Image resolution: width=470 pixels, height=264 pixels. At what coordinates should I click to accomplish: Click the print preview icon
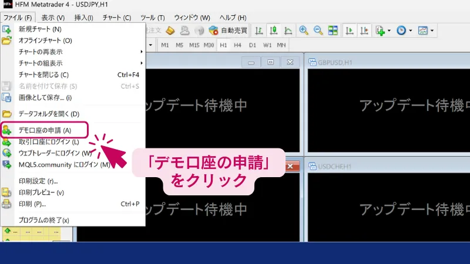[x=6, y=192]
